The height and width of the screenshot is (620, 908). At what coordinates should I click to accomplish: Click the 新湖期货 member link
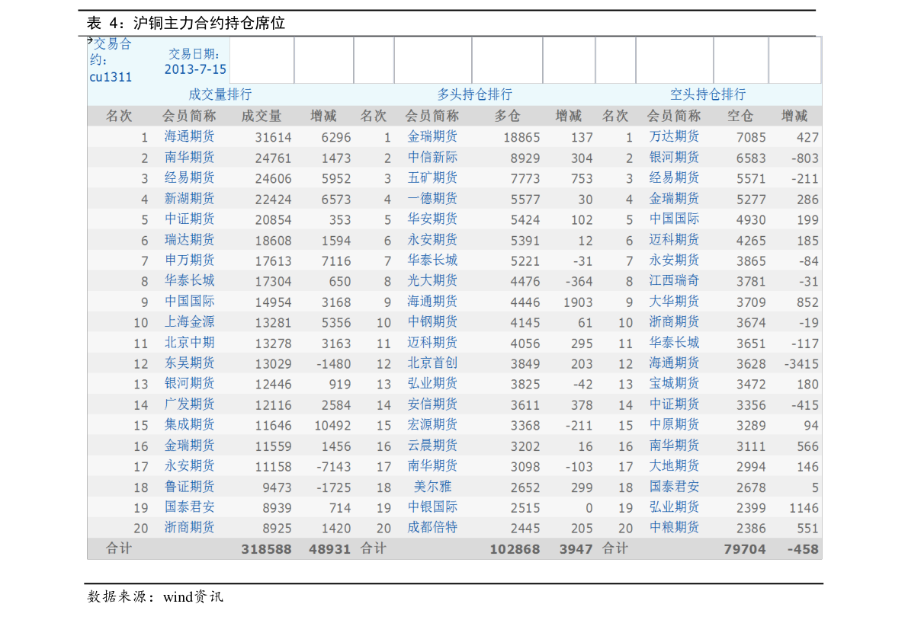pos(189,198)
